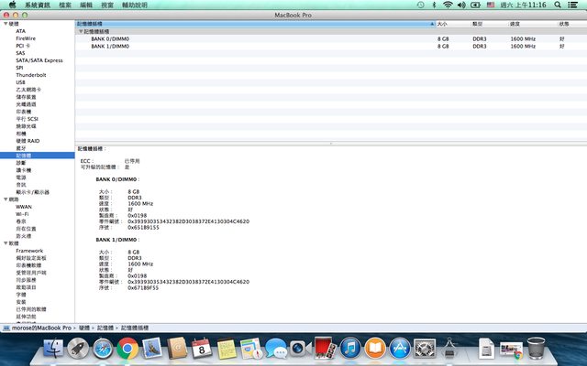
Task: Open the 檔案 menu
Action: coord(65,5)
